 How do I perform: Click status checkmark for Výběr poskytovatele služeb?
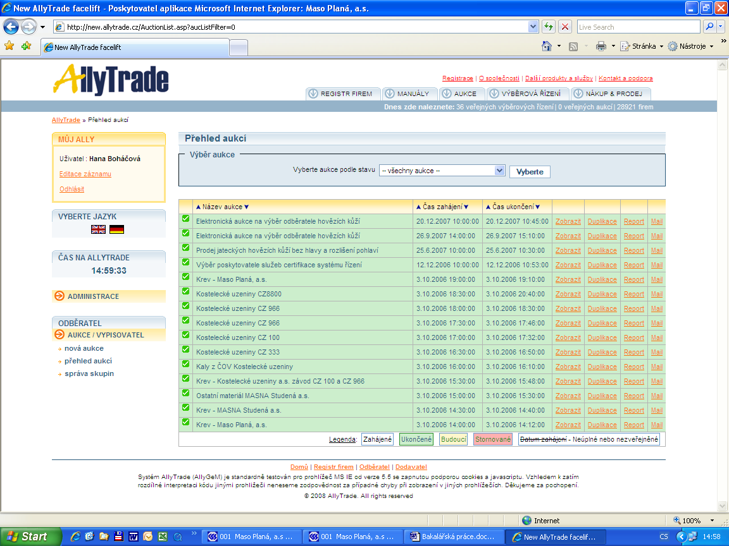click(x=185, y=262)
